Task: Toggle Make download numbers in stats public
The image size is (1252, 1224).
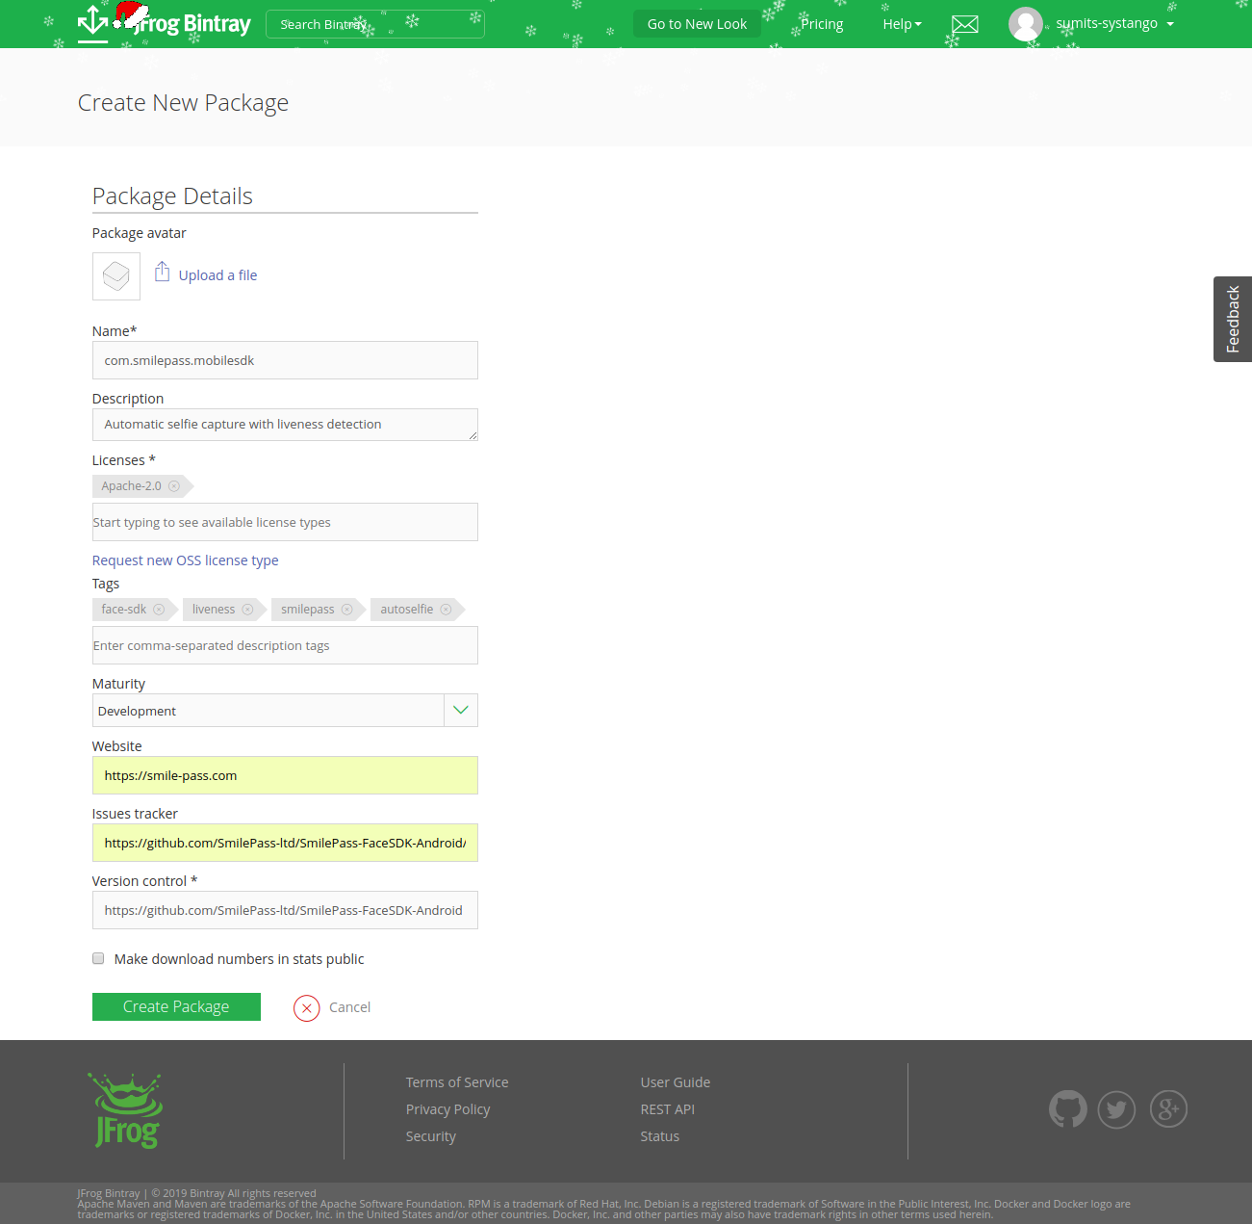Action: 98,958
